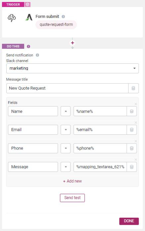
Task: Select the quote-request-form tag
Action: tap(56, 25)
